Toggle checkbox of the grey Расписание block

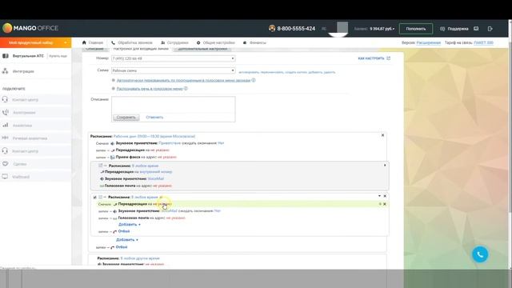(x=101, y=166)
